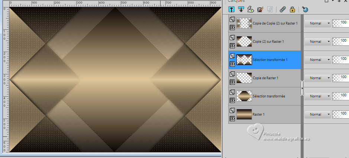Click layer type icon of Copie (2) sur Raster 1
349x158 pixels.
pos(232,38)
